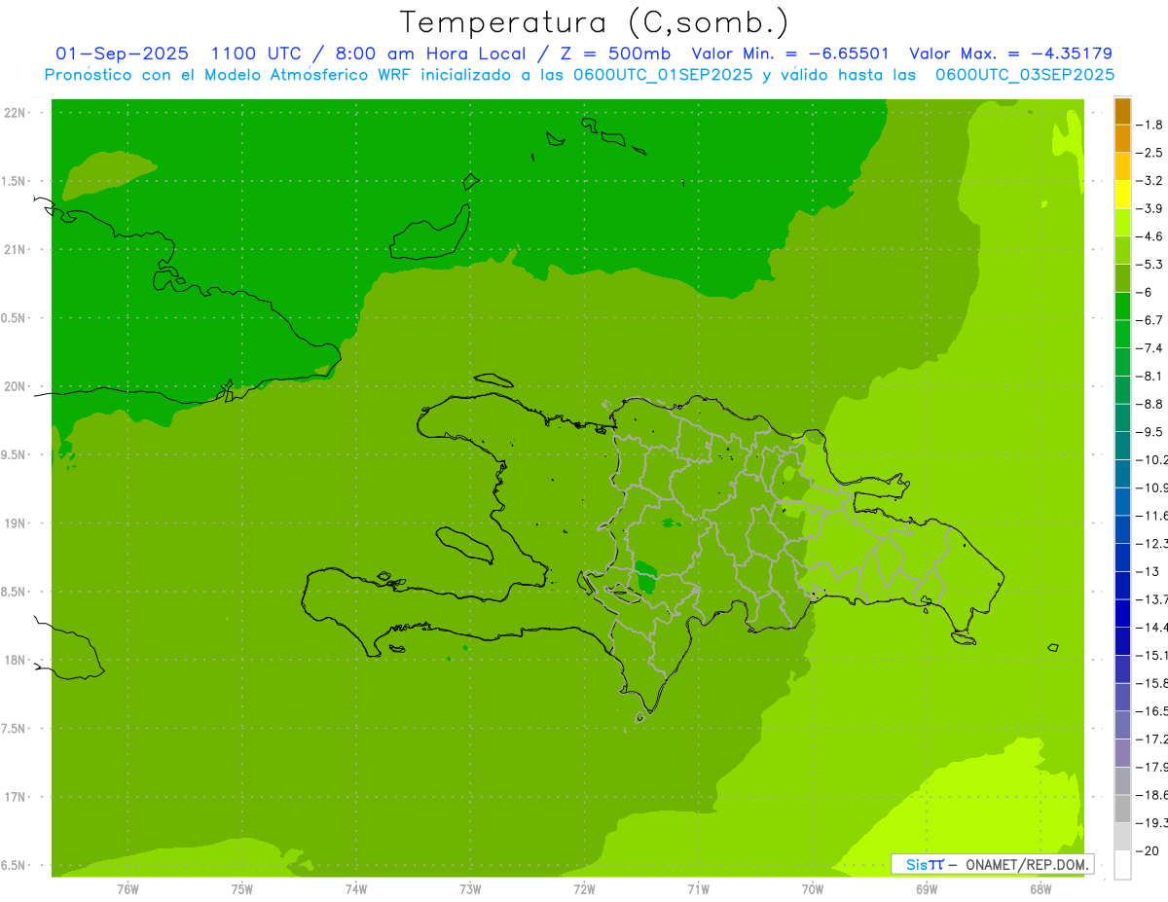Click the "Valor Min. = -6.65501" value

coord(790,54)
